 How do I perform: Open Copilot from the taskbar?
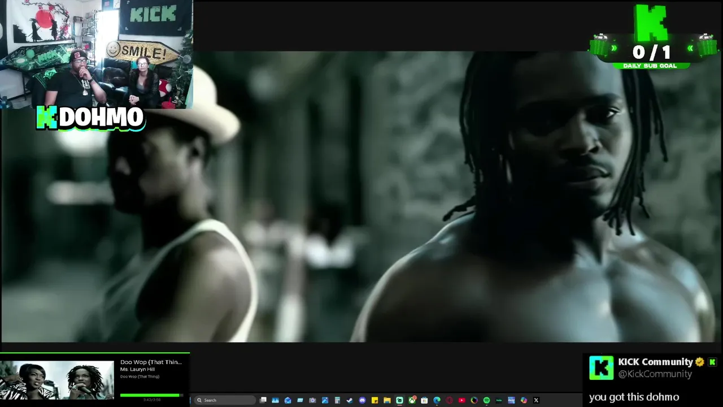[x=524, y=400]
